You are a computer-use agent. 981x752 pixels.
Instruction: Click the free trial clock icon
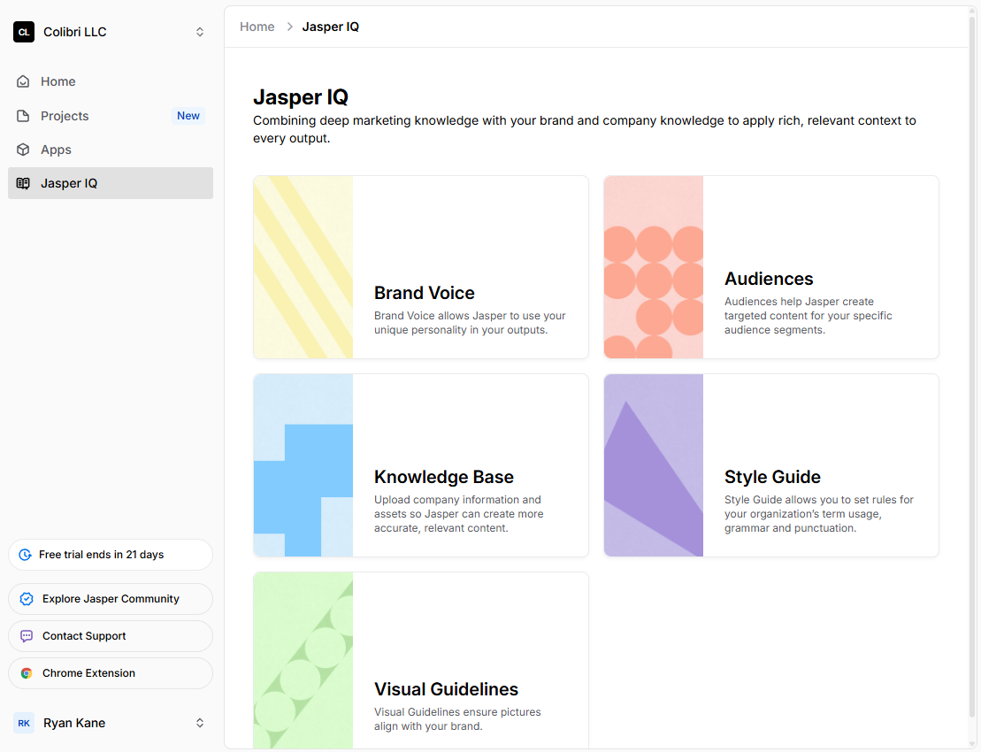click(25, 555)
